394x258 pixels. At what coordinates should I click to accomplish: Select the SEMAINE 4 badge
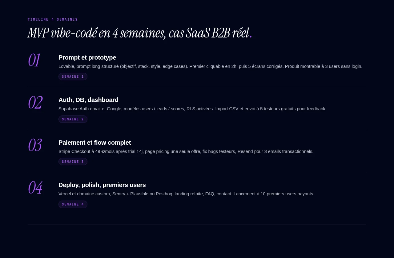tap(73, 204)
